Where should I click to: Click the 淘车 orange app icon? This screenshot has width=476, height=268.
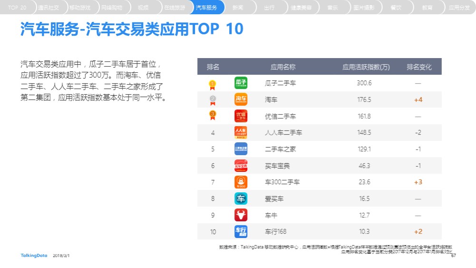241,99
